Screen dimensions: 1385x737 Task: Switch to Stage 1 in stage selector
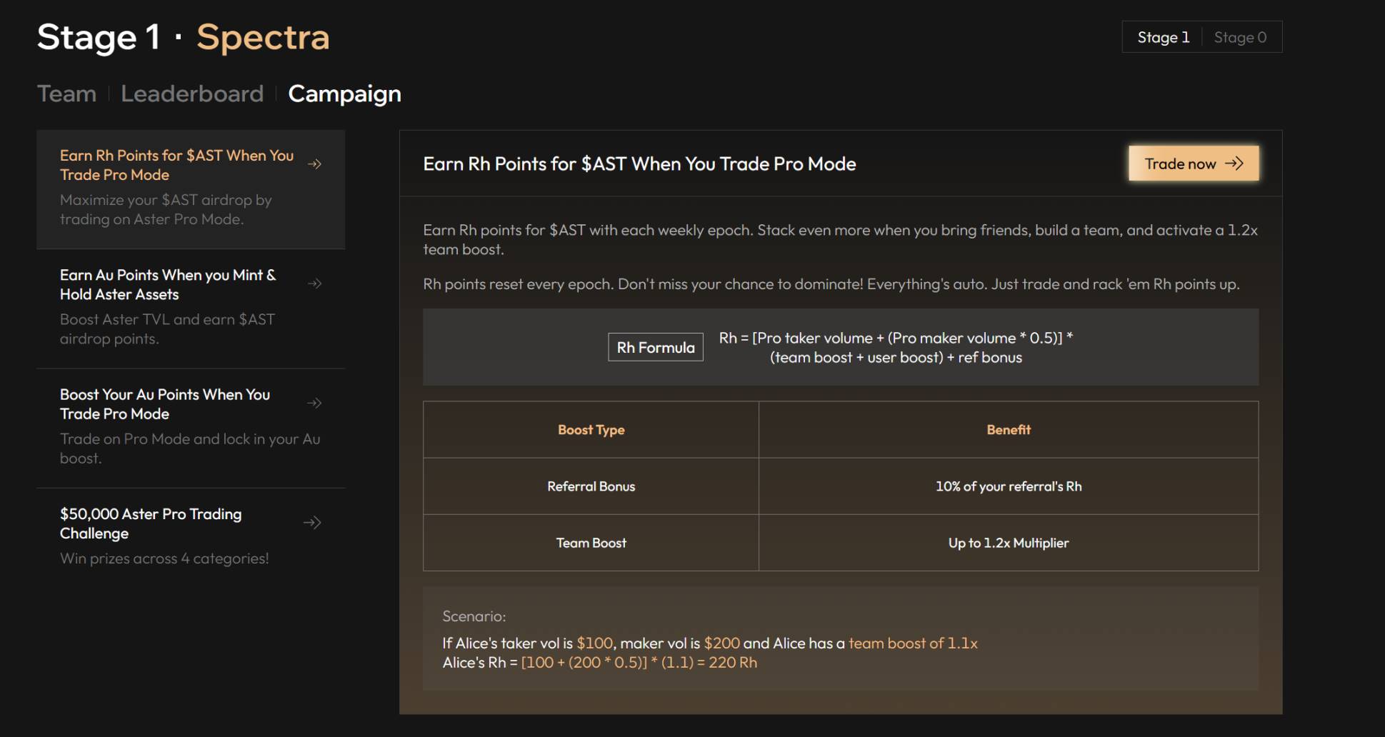(1163, 37)
